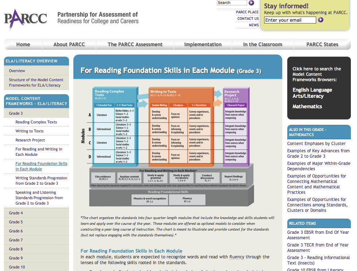The height and width of the screenshot is (271, 357).
Task: Open Grade 3 TECR from End of Year
Action: [318, 248]
